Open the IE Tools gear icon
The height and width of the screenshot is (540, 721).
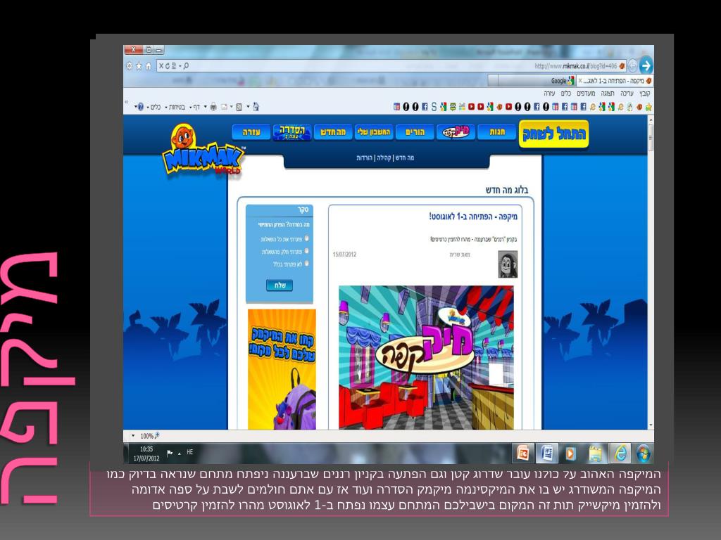[x=130, y=65]
